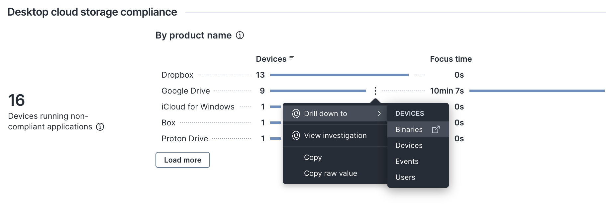The width and height of the screenshot is (606, 209).
Task: Click the Proton Drive product row label
Action: click(x=184, y=139)
